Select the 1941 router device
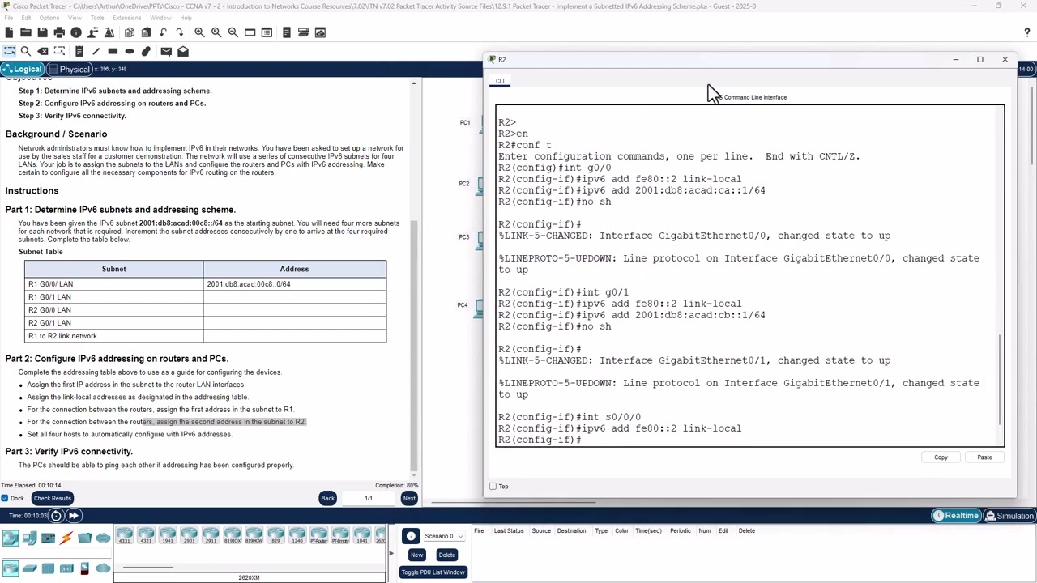The image size is (1037, 583). (168, 535)
